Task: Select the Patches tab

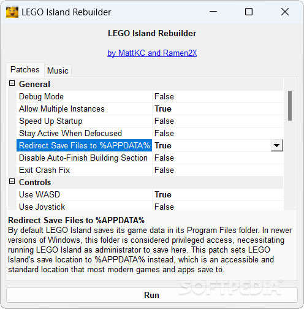Action: pos(25,70)
